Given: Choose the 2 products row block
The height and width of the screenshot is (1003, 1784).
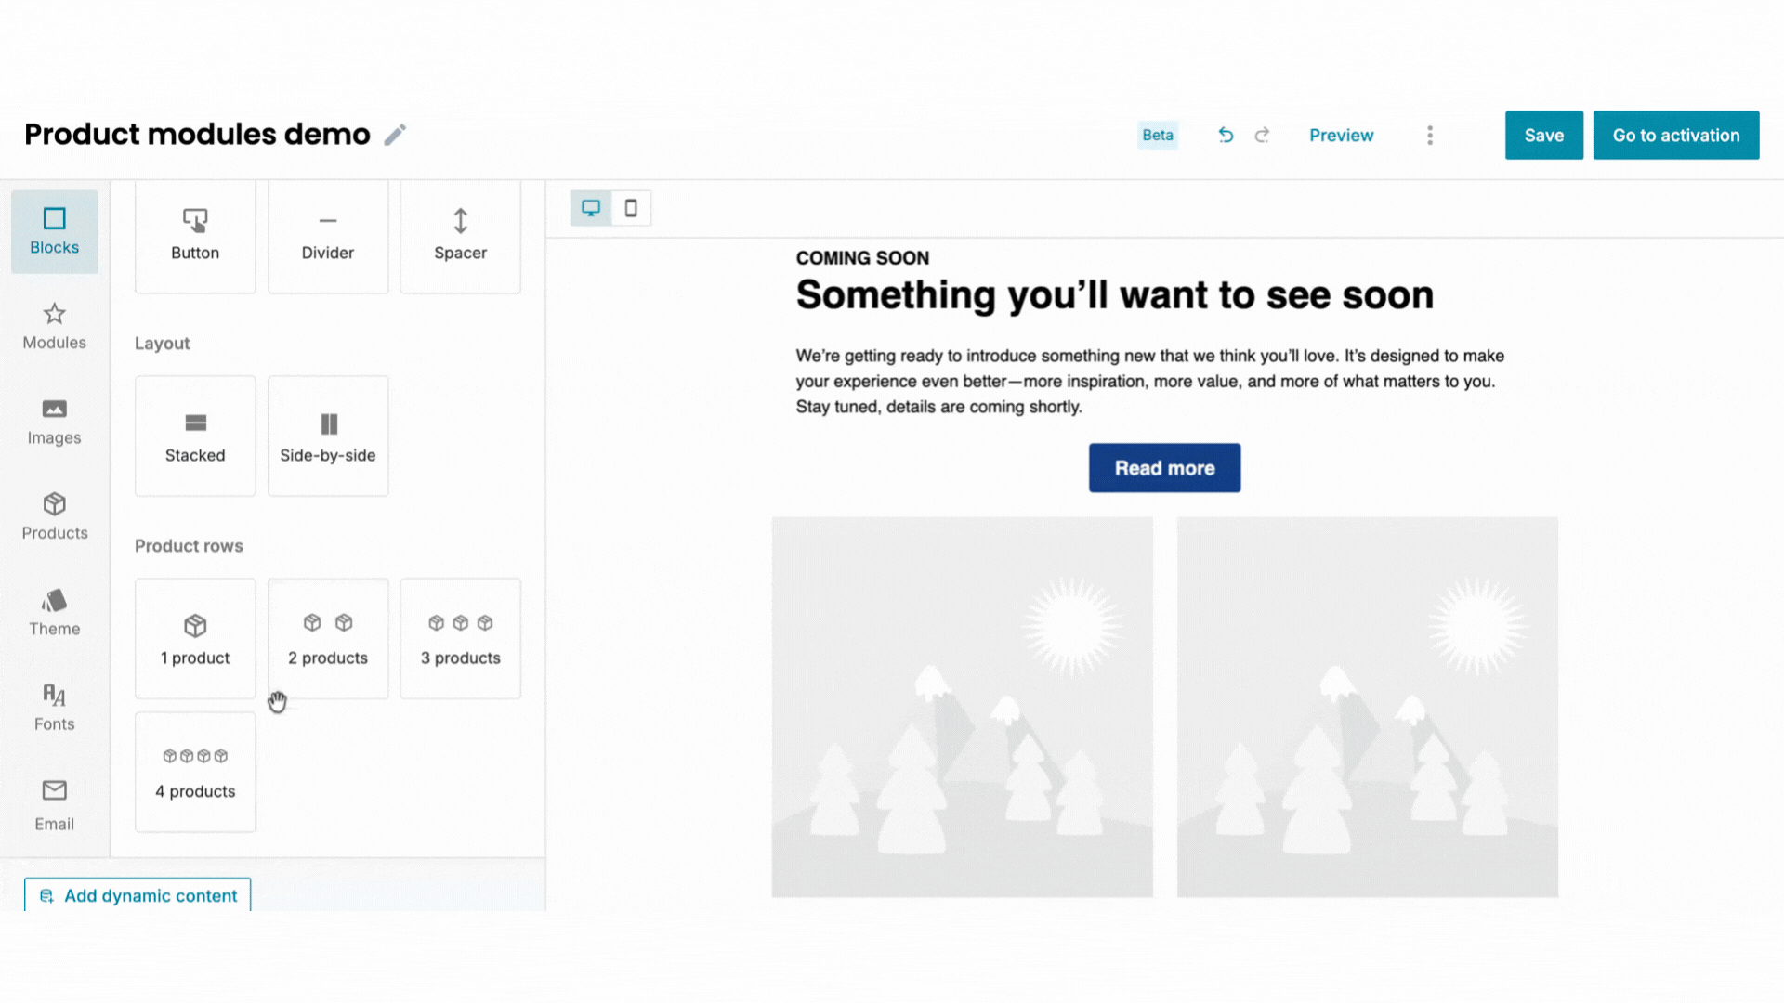Looking at the screenshot, I should [327, 638].
